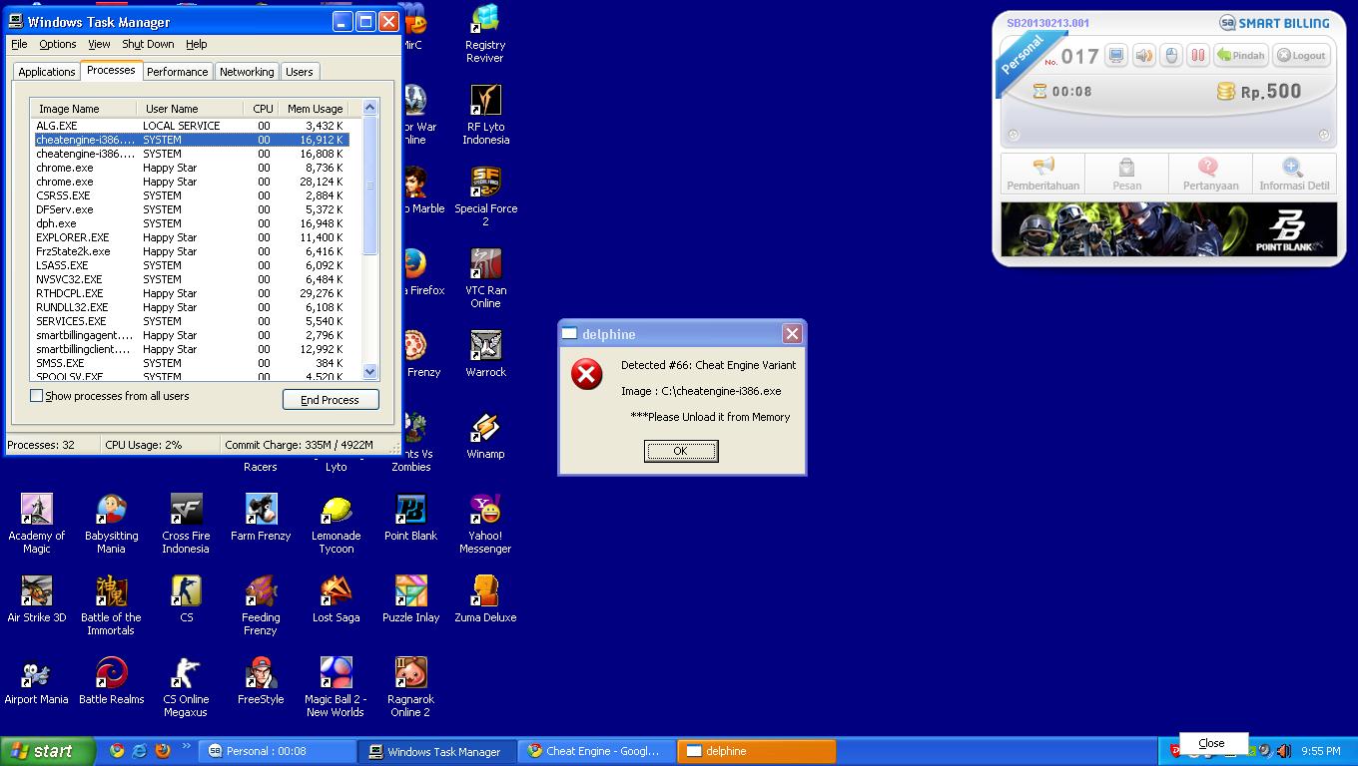1358x766 pixels.
Task: Open Winamp desktop shortcut
Action: click(x=485, y=436)
